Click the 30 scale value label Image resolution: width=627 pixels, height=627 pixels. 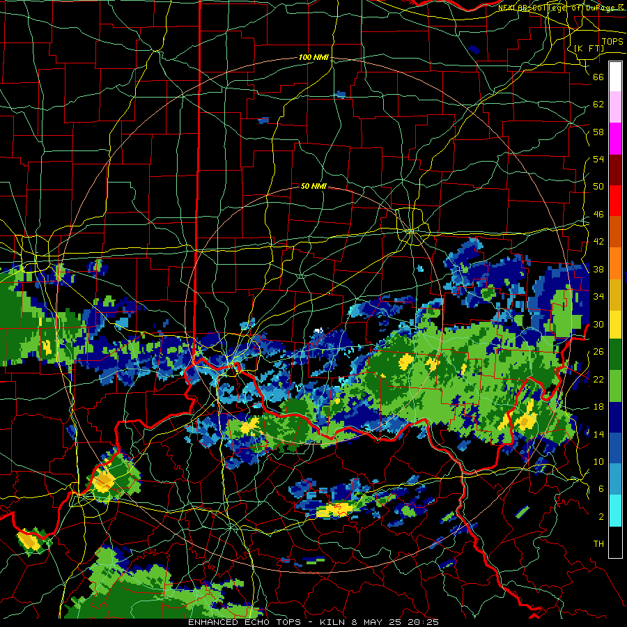coord(598,324)
